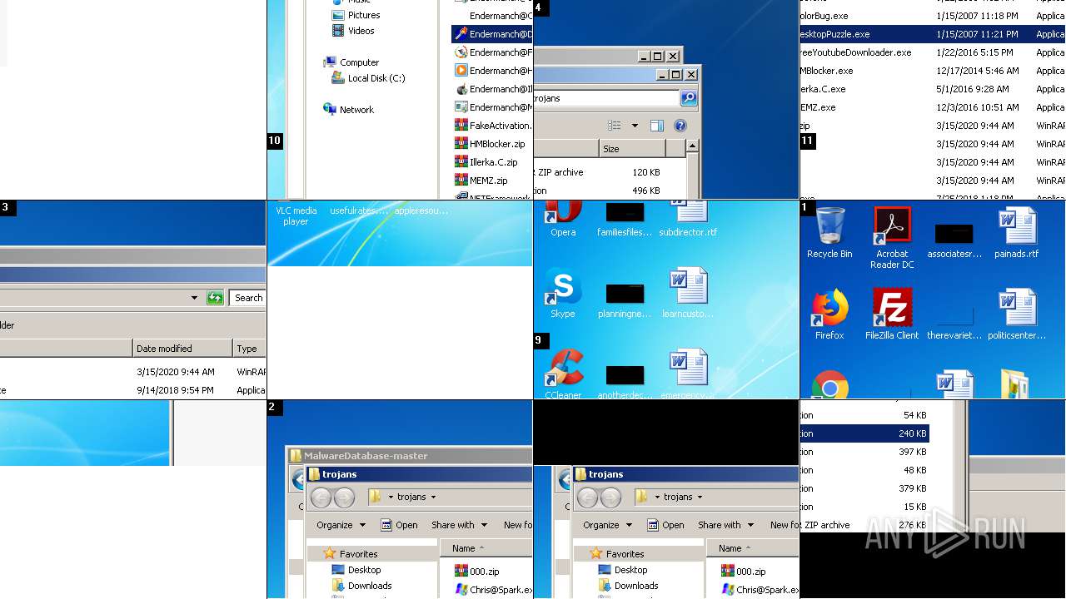This screenshot has height=599, width=1066.
Task: Select the Endermanch@F file row
Action: coord(492,52)
